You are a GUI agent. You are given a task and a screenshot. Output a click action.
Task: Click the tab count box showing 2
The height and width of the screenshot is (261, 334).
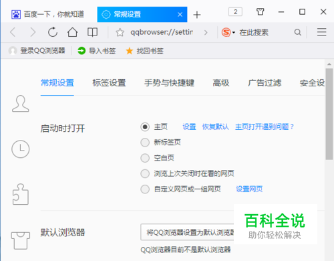click(235, 12)
